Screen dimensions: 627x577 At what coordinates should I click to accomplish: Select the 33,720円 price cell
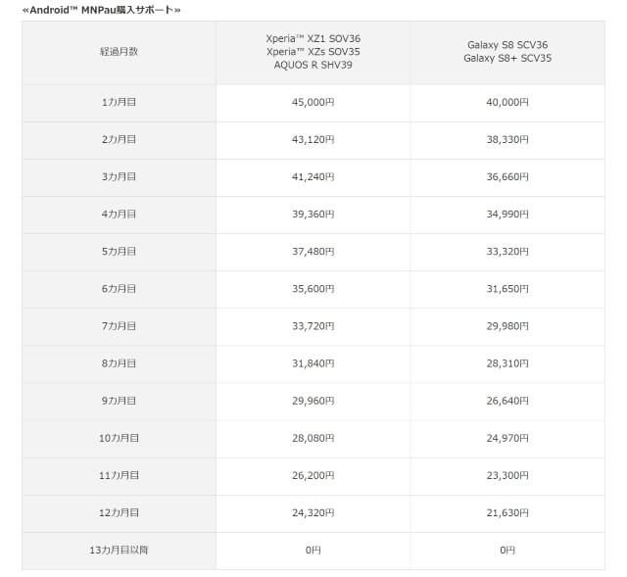[x=313, y=326]
